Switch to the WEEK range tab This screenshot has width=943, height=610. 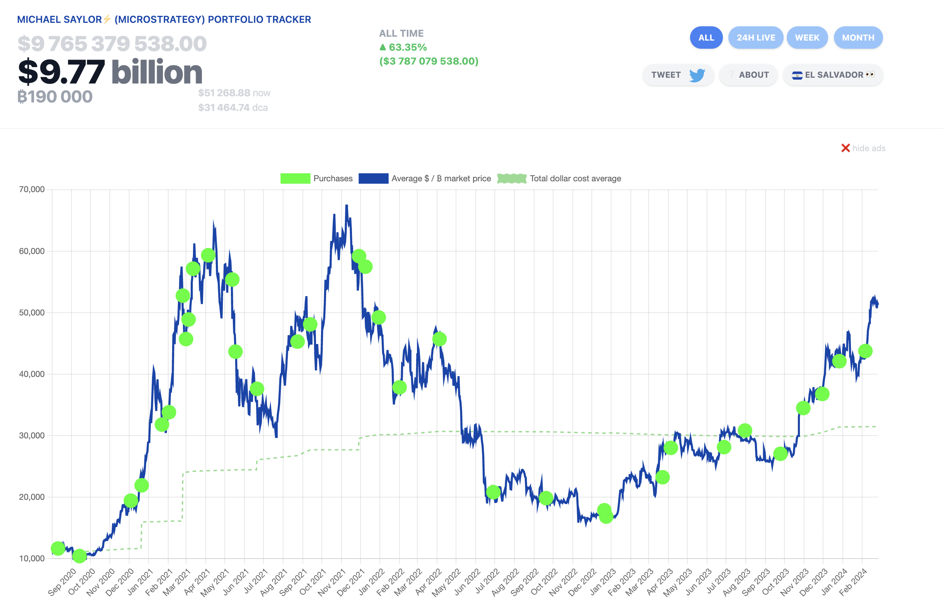tap(807, 37)
